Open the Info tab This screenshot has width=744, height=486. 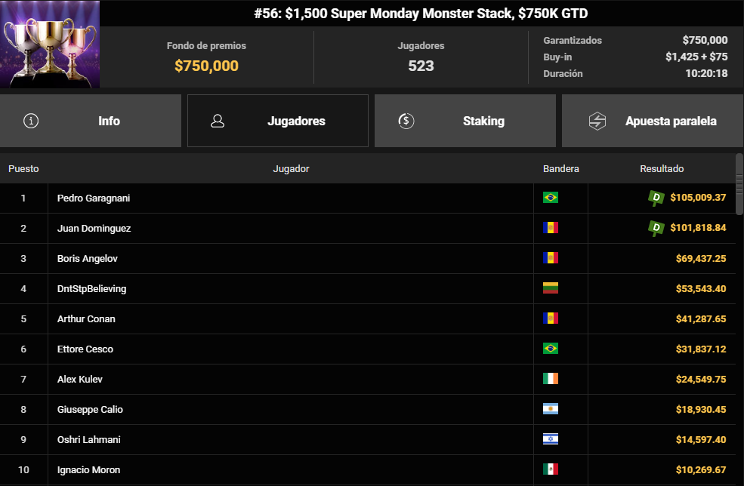pos(91,121)
